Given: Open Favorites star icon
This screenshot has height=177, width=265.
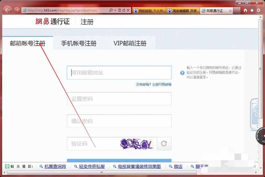Looking at the screenshot, I should pos(252,10).
